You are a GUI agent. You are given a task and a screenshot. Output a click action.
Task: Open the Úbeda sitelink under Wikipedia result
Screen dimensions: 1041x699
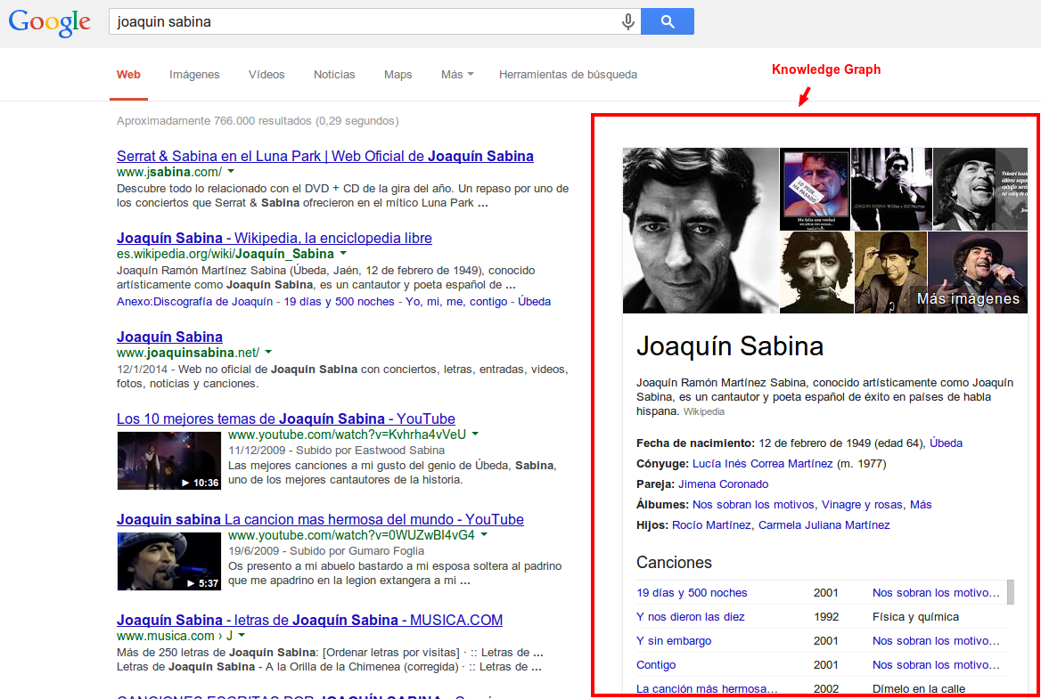[x=535, y=302]
